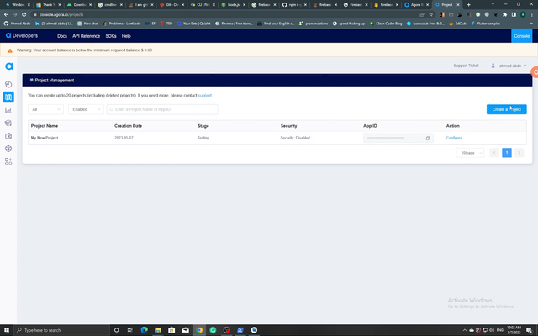Go back with the browser back arrow
538x336 pixels.
6,15
